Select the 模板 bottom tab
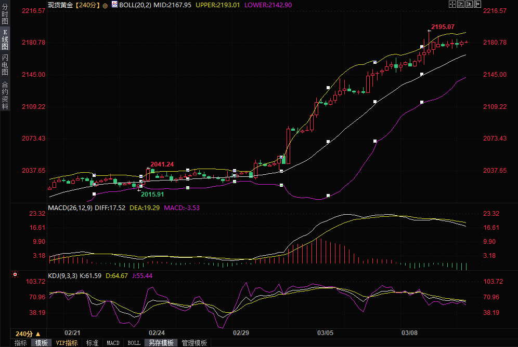The image size is (518, 347). (x=41, y=343)
